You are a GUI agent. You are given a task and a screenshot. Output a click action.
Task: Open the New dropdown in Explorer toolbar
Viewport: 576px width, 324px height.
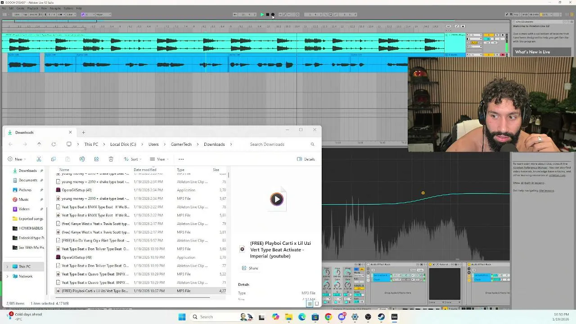[x=17, y=159]
